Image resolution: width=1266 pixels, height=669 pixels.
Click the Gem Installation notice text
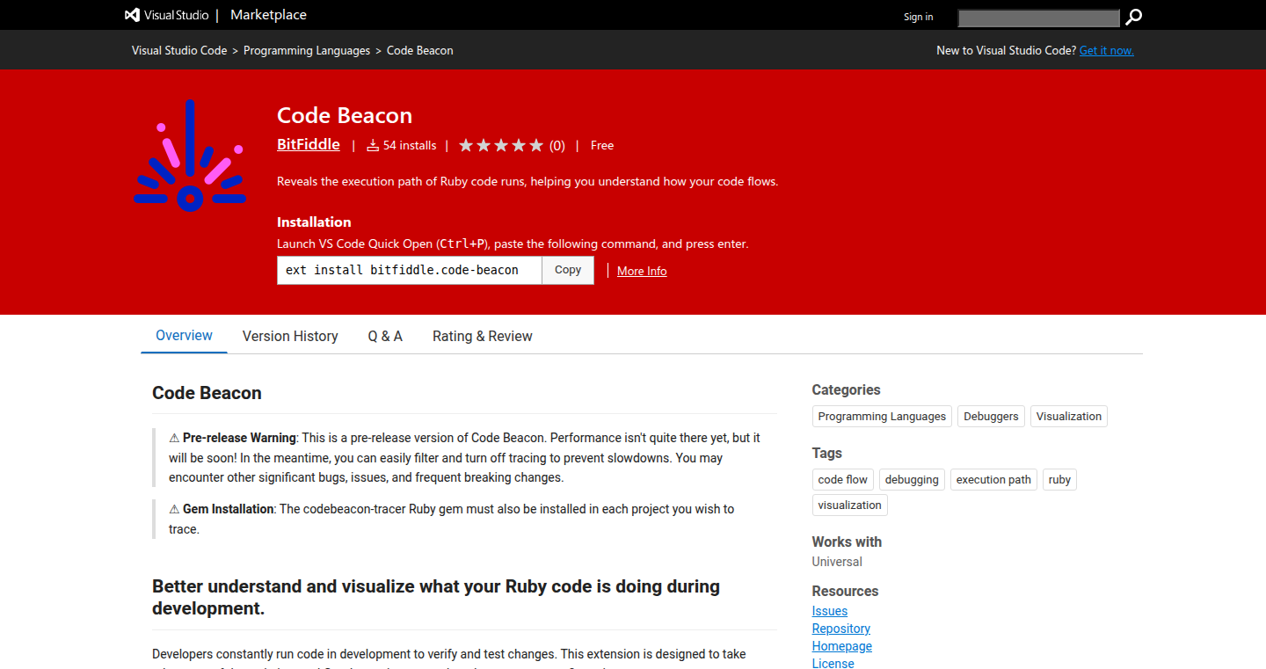(x=229, y=509)
